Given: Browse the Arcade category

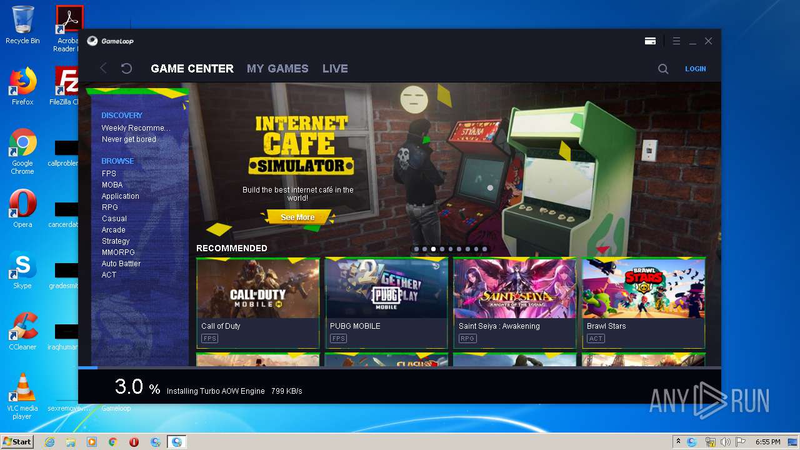Looking at the screenshot, I should (x=114, y=230).
